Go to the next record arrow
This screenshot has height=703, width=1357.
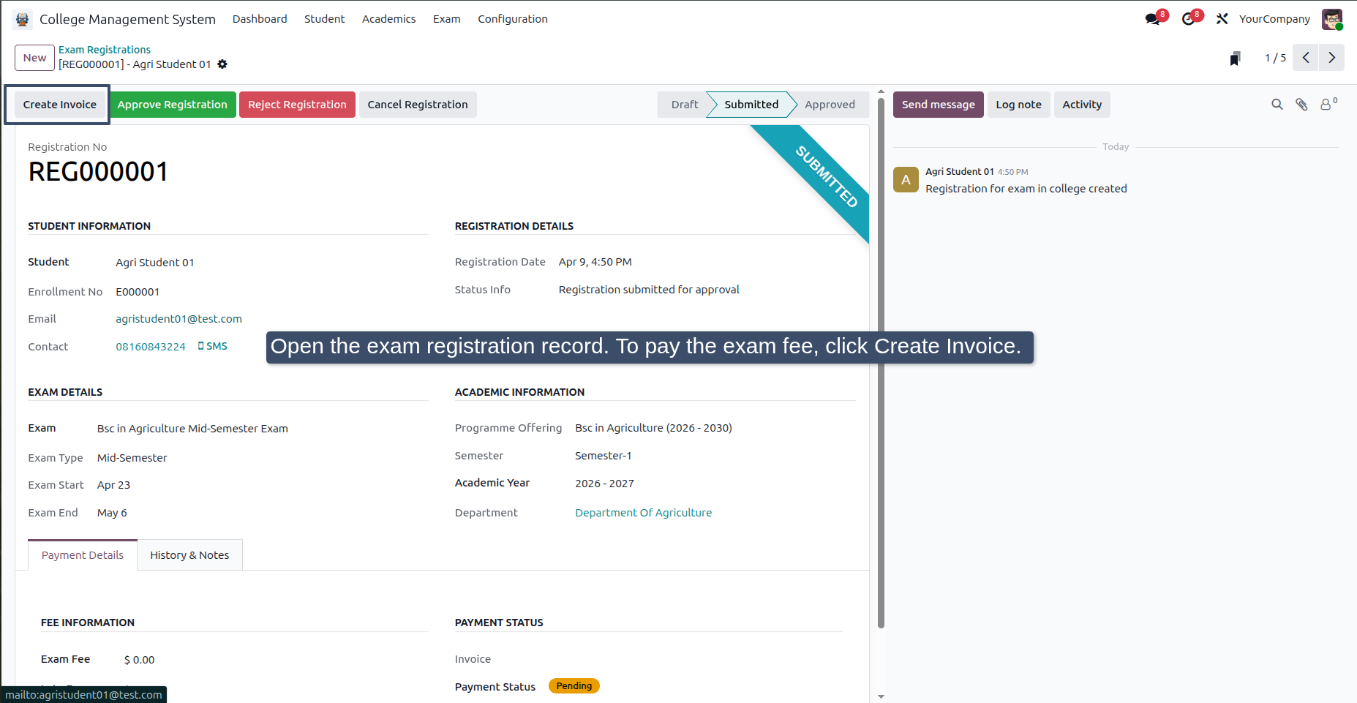coord(1331,58)
